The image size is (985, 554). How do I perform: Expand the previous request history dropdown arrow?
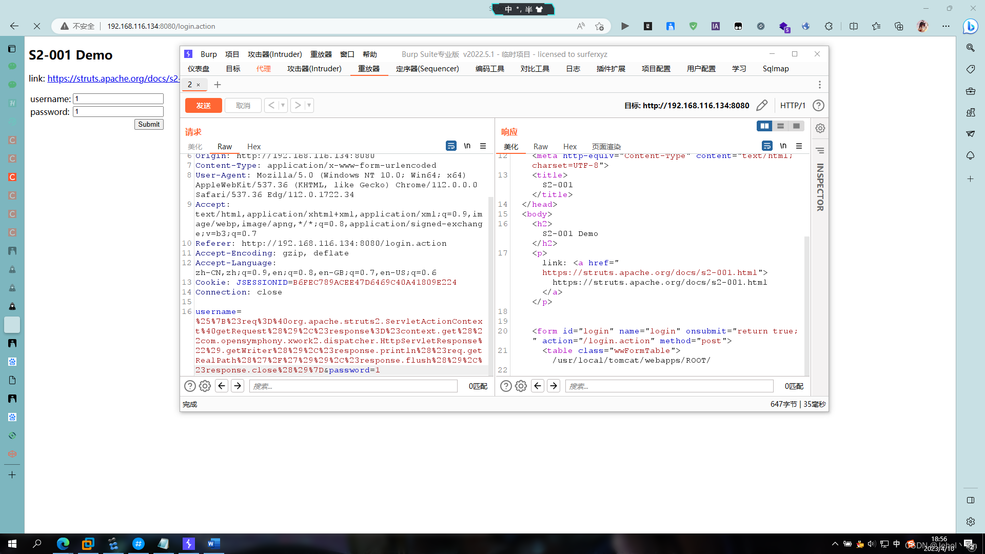point(283,105)
